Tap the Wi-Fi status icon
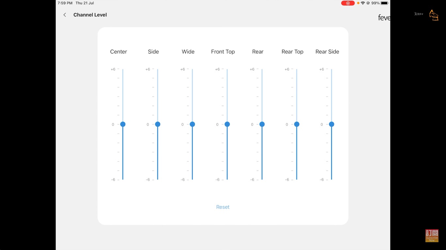 (363, 3)
